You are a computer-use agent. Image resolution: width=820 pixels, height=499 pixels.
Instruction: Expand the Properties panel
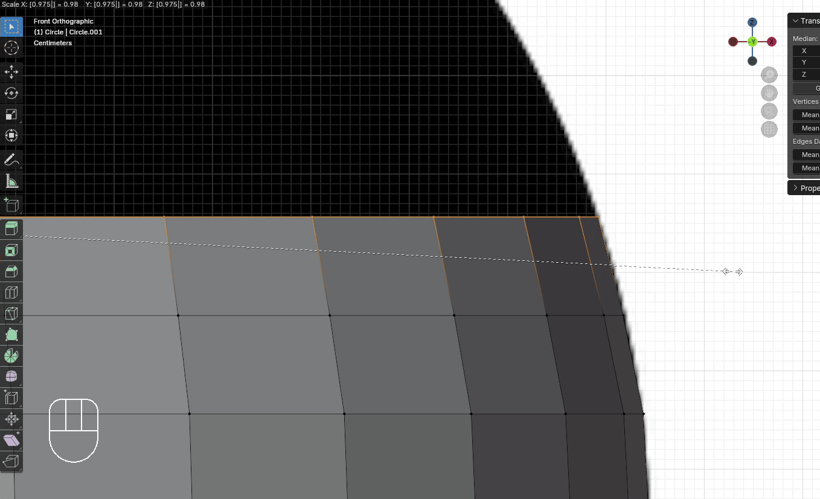[x=795, y=188]
